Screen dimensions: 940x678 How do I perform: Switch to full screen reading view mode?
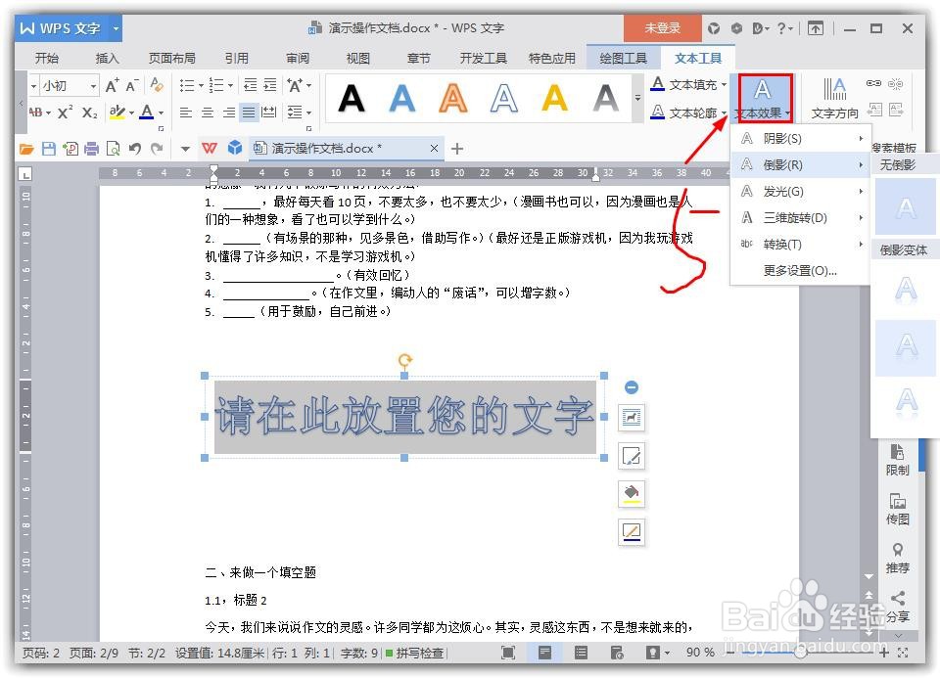click(x=506, y=653)
